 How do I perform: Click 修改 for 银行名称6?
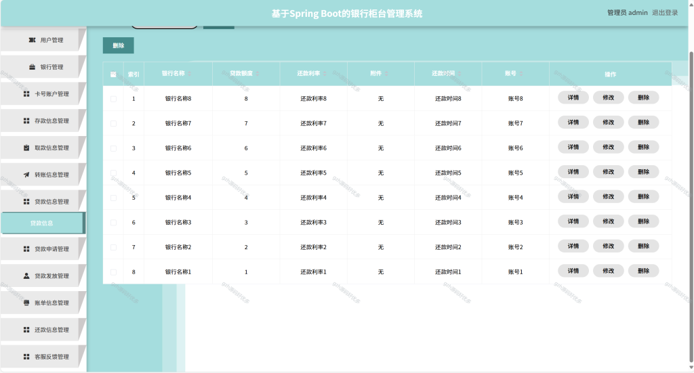click(x=608, y=147)
